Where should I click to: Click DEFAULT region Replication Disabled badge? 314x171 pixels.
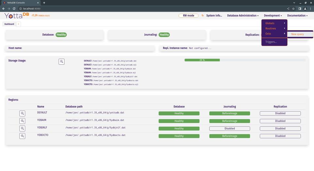[280, 113]
